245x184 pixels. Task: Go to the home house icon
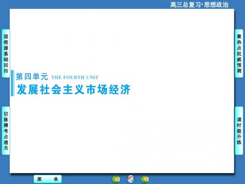pyautogui.click(x=131, y=179)
